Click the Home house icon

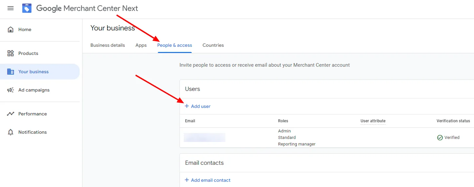10,29
